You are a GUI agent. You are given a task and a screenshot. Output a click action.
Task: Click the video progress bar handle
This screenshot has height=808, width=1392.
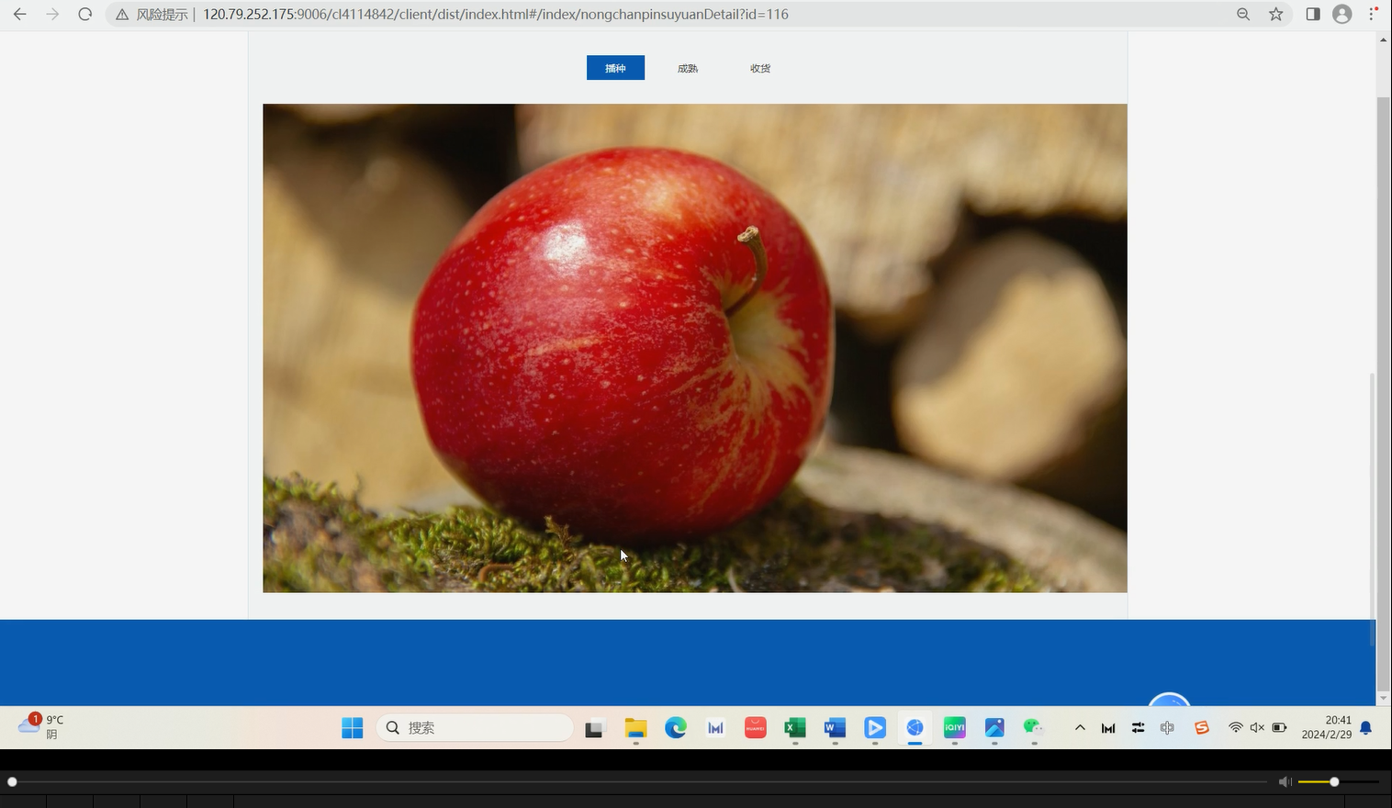coord(12,782)
